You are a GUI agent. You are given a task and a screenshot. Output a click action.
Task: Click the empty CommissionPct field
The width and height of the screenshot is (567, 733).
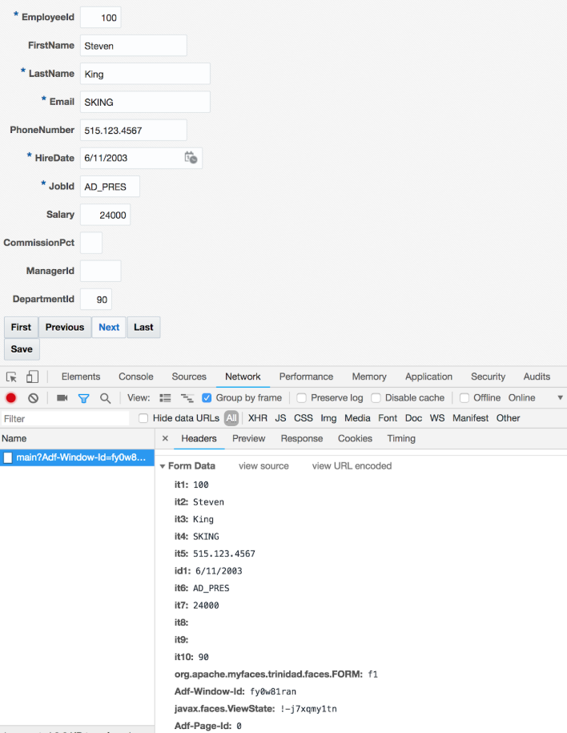click(91, 243)
